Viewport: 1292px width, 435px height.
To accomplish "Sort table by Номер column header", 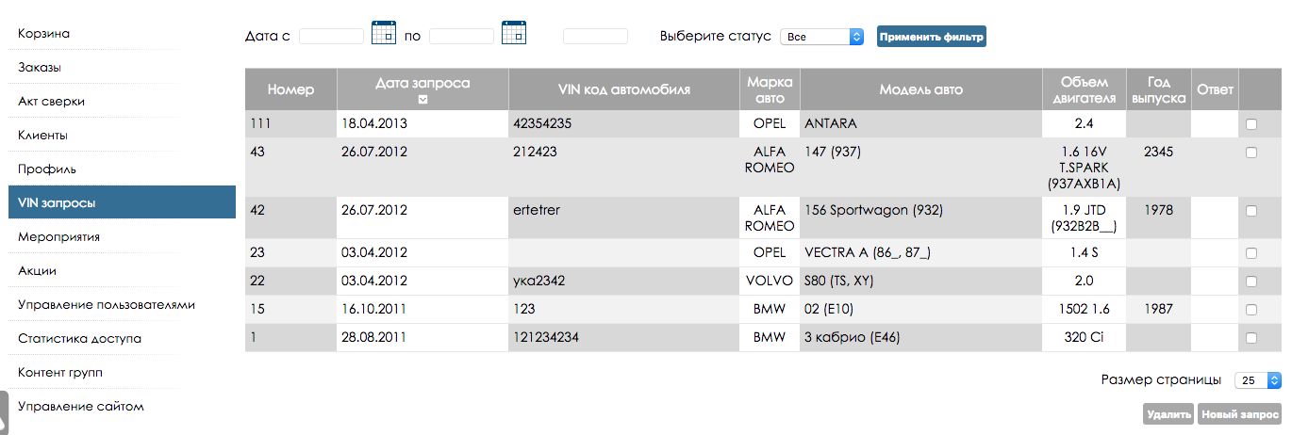I will coord(290,90).
